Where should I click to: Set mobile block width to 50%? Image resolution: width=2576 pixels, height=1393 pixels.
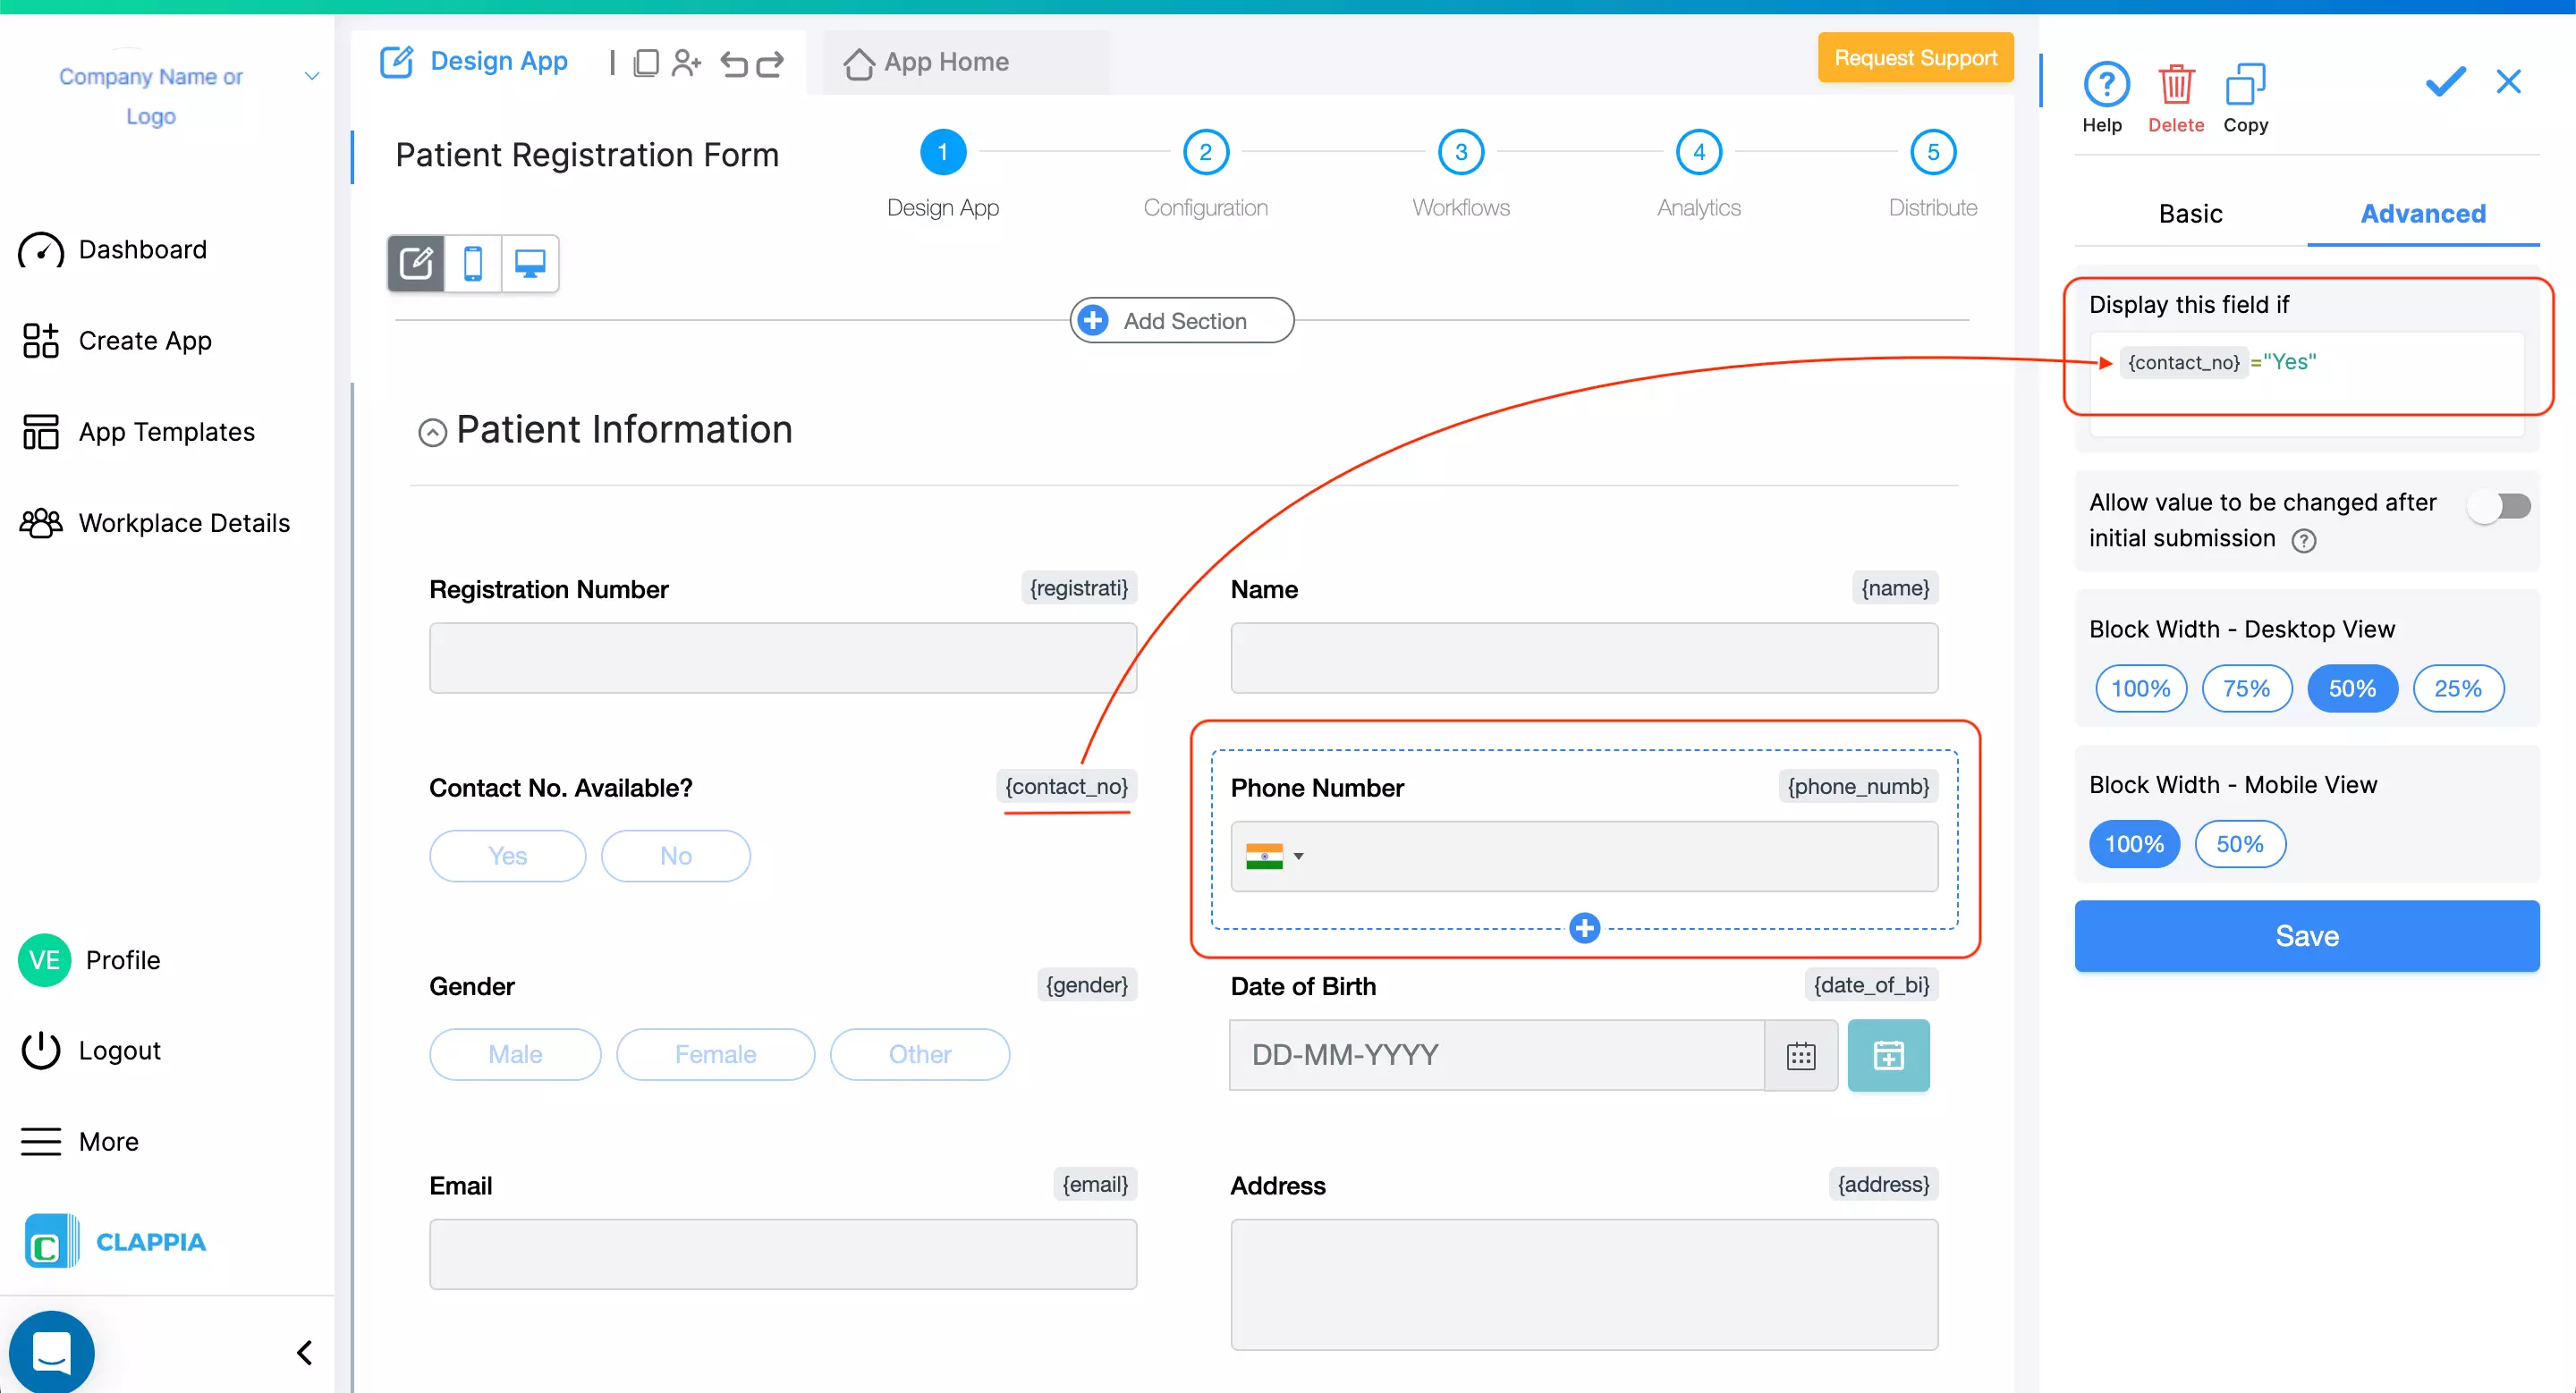pyautogui.click(x=2239, y=844)
